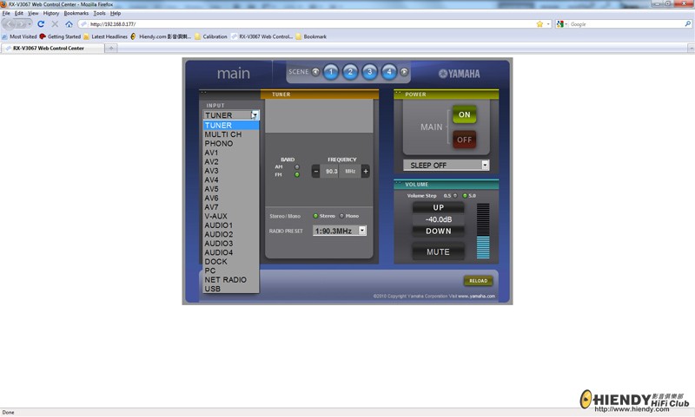Select Scene 3 button

(x=370, y=72)
